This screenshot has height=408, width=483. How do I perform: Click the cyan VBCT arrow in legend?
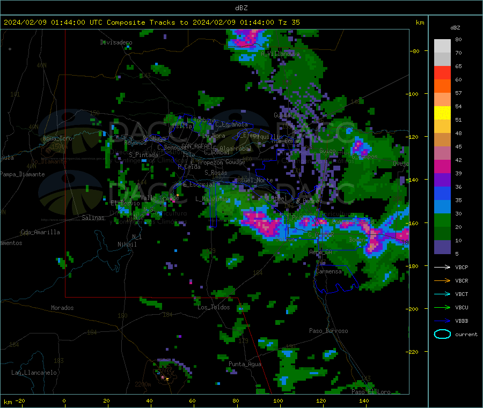pos(442,294)
